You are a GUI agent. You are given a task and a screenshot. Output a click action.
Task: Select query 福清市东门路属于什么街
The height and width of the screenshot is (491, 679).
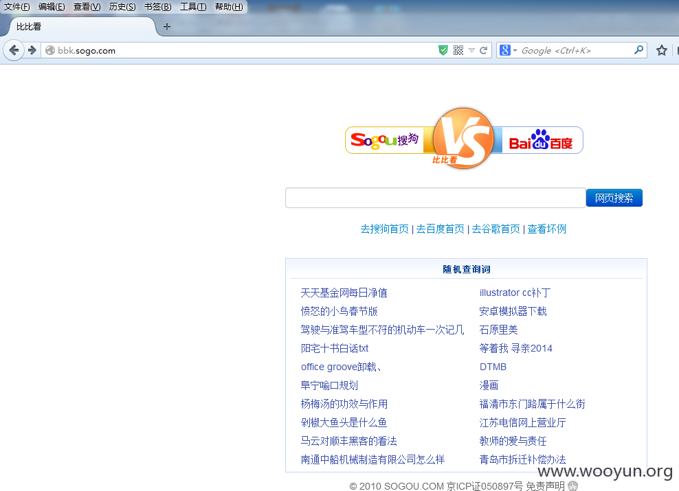tap(532, 404)
